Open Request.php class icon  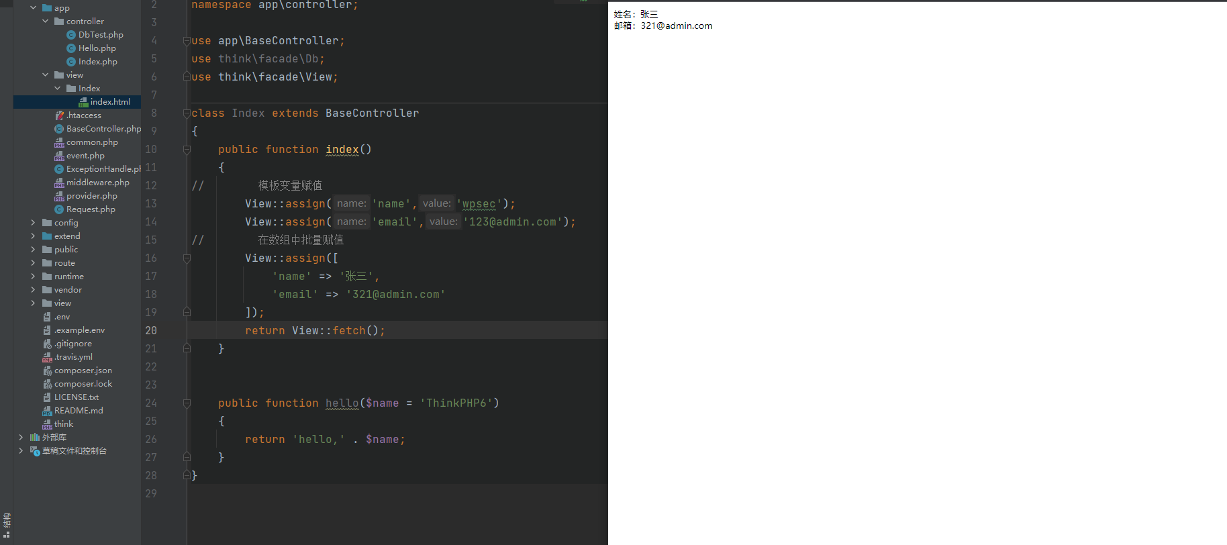pyautogui.click(x=59, y=209)
